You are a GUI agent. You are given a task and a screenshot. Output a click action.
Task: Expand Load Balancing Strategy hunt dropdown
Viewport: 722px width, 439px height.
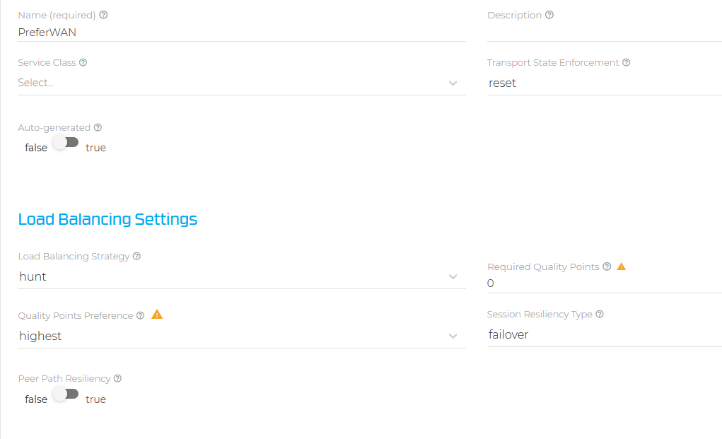click(242, 276)
